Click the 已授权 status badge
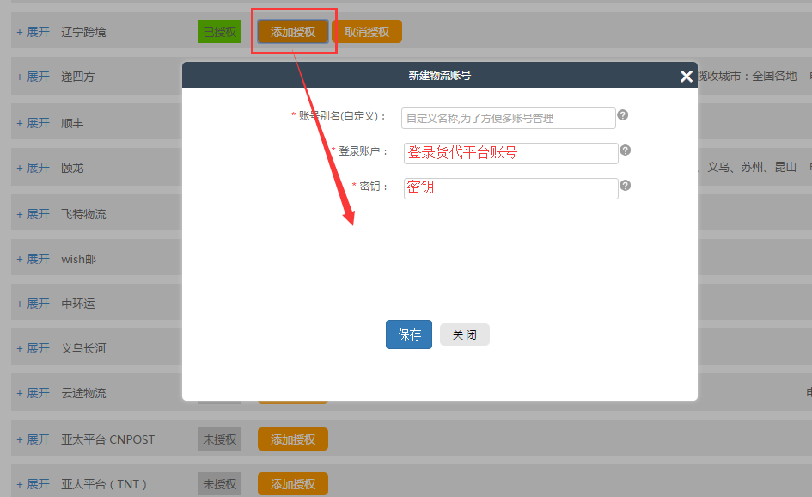This screenshot has width=812, height=497. tap(220, 32)
